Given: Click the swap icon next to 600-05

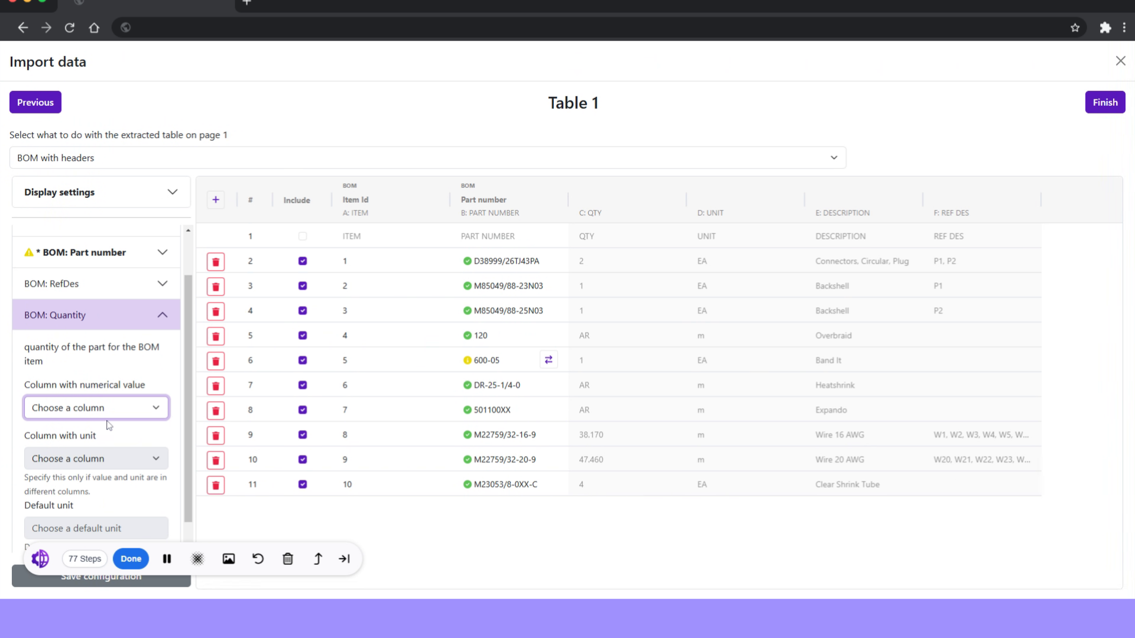Looking at the screenshot, I should click(549, 359).
